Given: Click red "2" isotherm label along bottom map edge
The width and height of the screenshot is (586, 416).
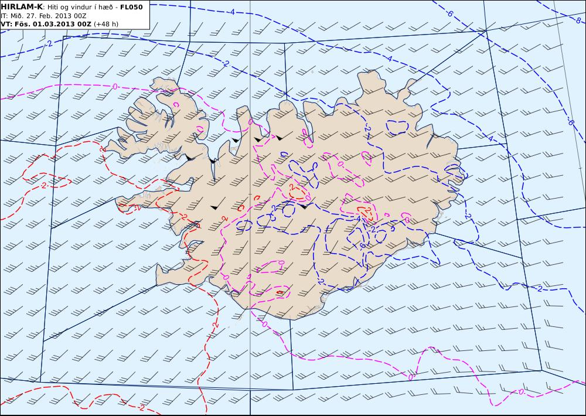Looking at the screenshot, I should (x=142, y=408).
